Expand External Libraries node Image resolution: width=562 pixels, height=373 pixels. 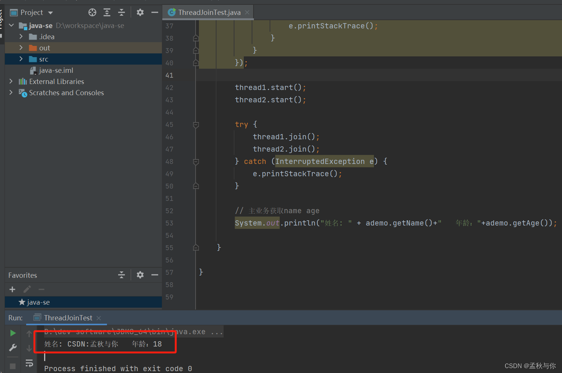pos(11,81)
